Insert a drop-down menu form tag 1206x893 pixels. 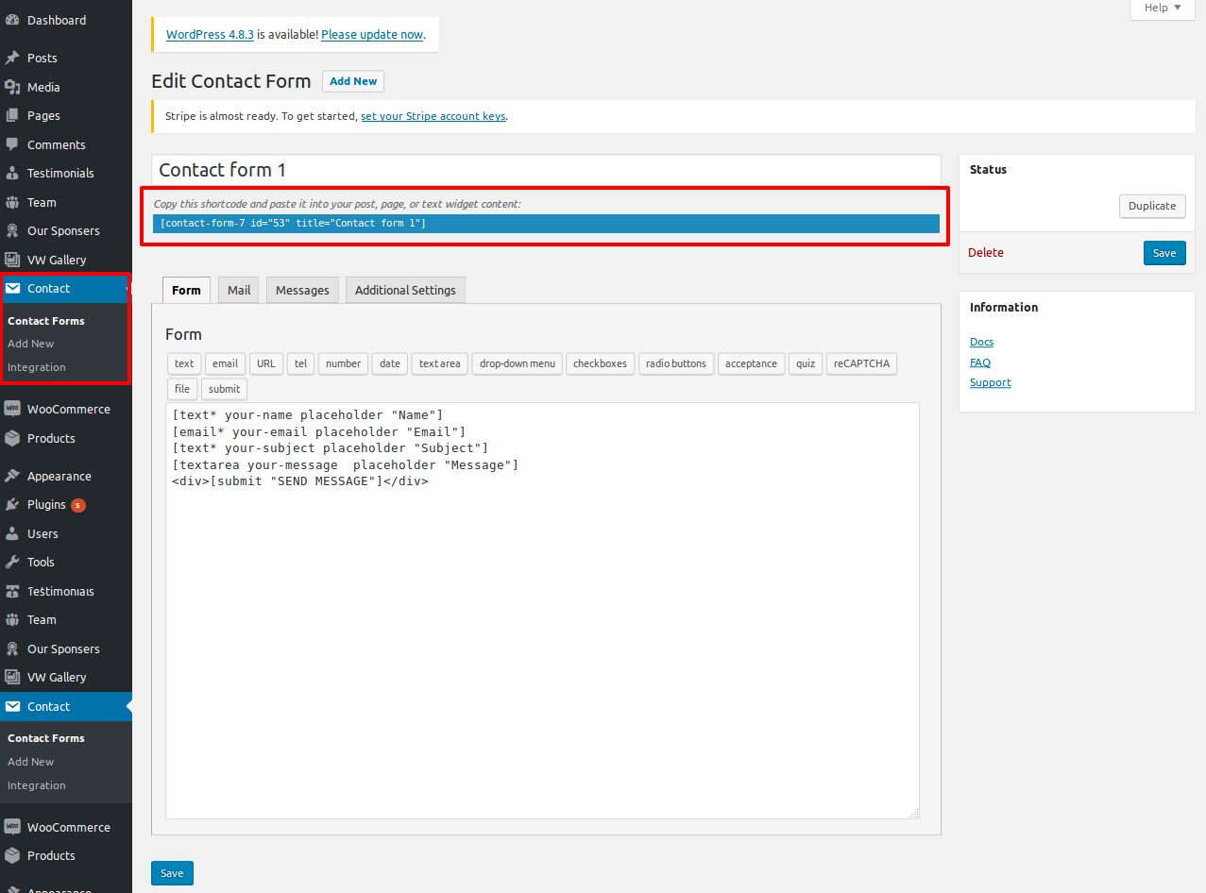click(x=517, y=363)
